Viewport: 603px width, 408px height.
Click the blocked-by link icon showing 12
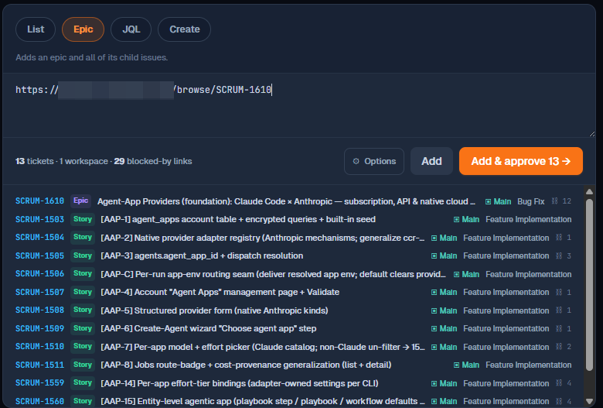coord(554,201)
